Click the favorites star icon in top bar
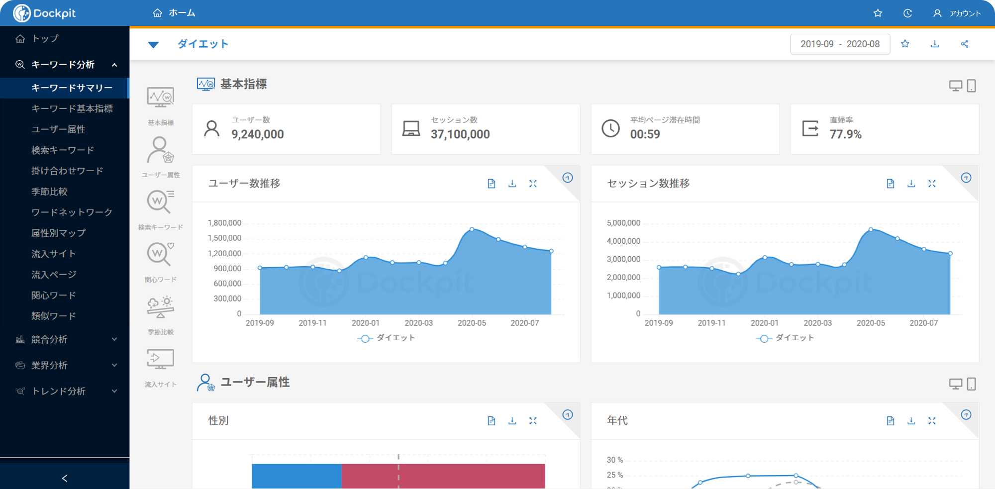This screenshot has height=489, width=995. 878,13
